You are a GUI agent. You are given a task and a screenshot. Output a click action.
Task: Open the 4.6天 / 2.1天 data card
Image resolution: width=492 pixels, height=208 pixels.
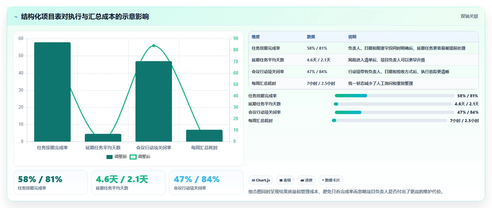pos(128,183)
